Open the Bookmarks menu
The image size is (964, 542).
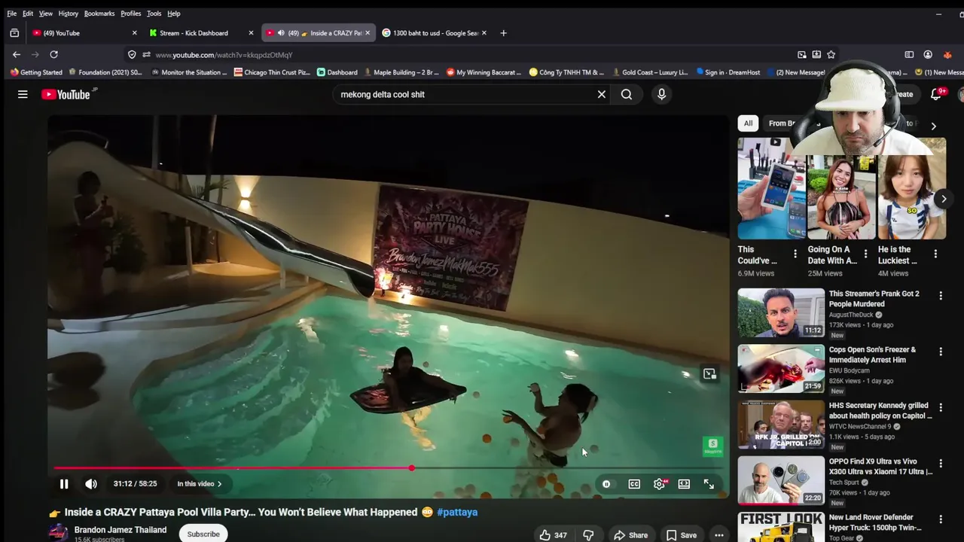click(x=99, y=14)
